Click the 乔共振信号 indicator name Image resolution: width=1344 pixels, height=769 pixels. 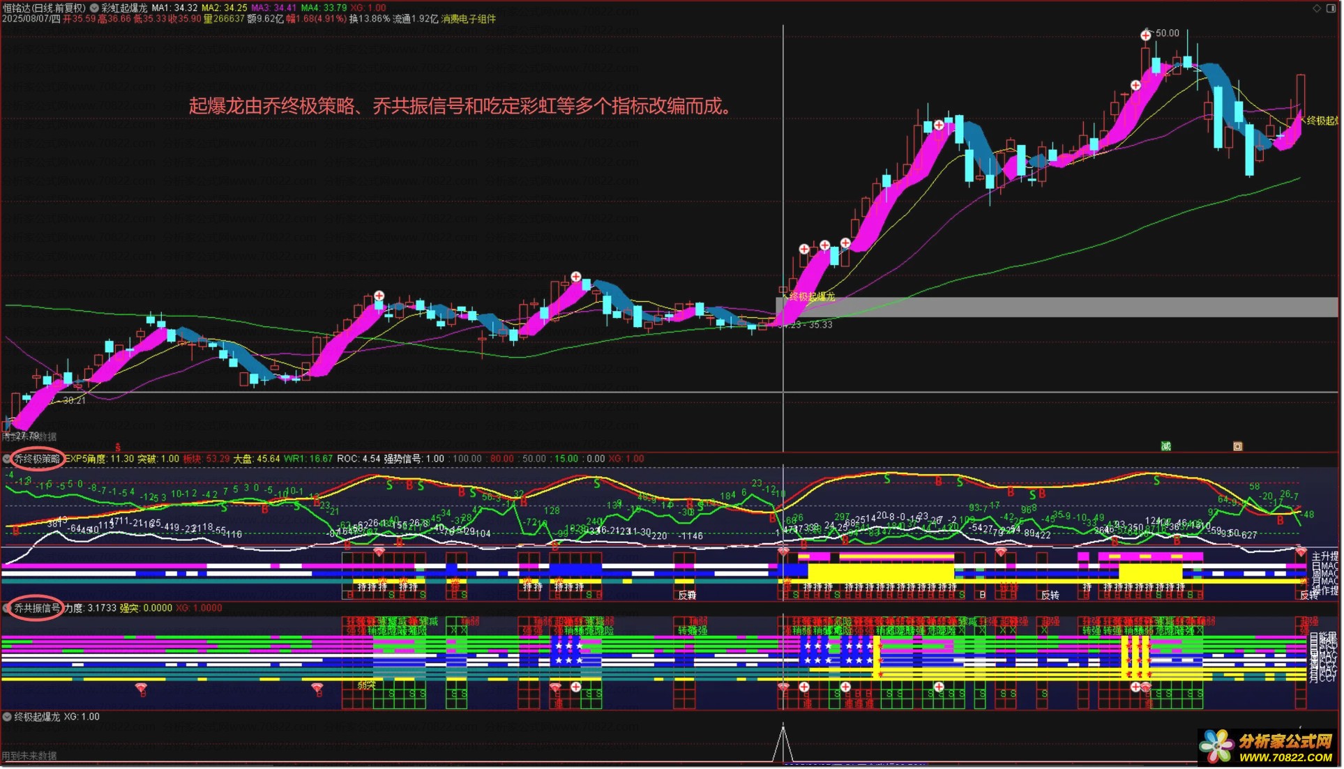tap(38, 609)
